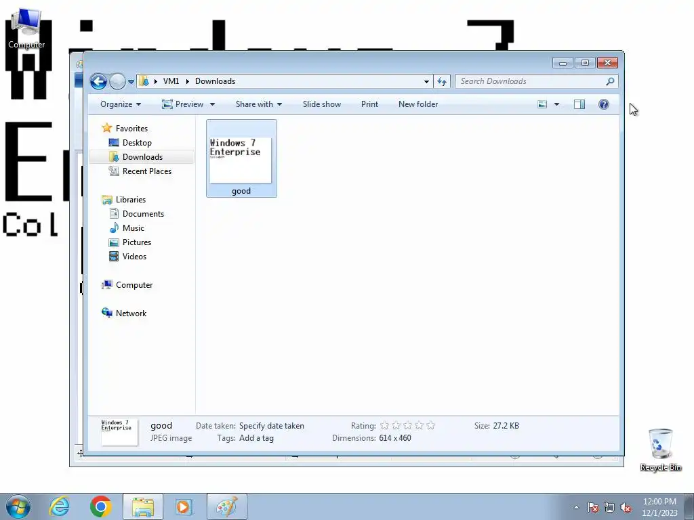Expand the Preview dropdown arrow

pos(212,104)
